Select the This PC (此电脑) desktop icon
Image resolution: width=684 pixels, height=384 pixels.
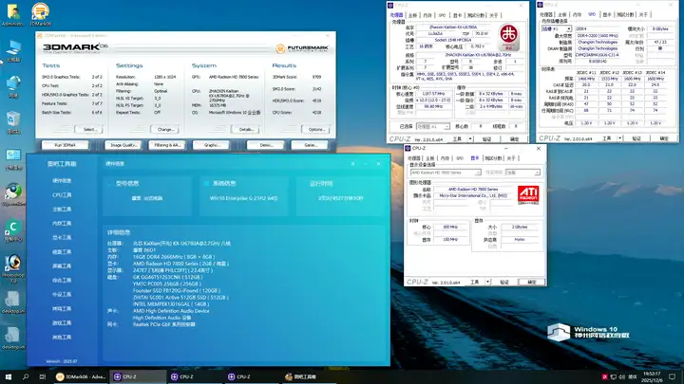(13, 51)
